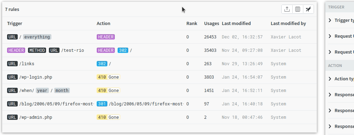Click the export rules upload icon
This screenshot has width=354, height=135.
(x=287, y=9)
